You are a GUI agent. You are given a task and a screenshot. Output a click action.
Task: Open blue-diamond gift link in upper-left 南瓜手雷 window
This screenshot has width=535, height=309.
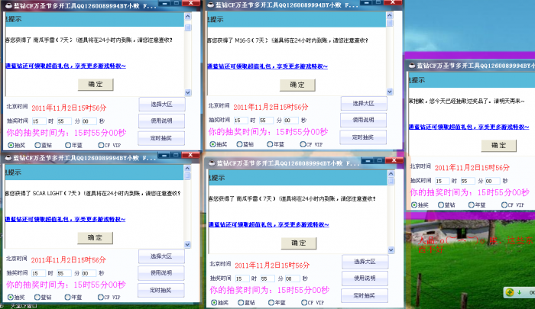tap(66, 66)
